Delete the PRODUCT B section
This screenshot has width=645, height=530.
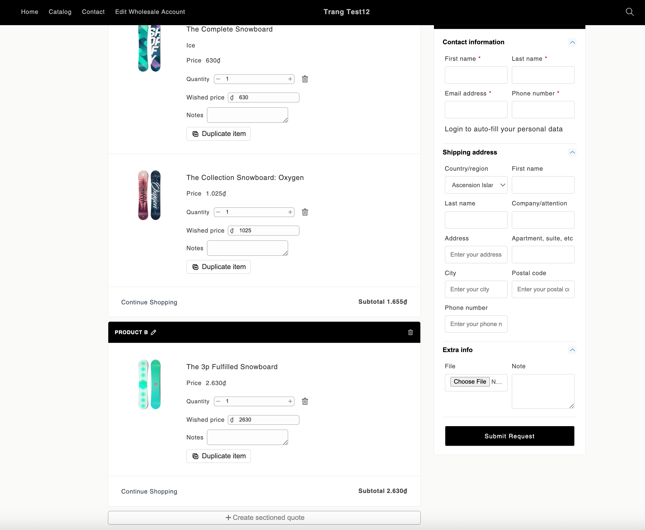(x=410, y=332)
